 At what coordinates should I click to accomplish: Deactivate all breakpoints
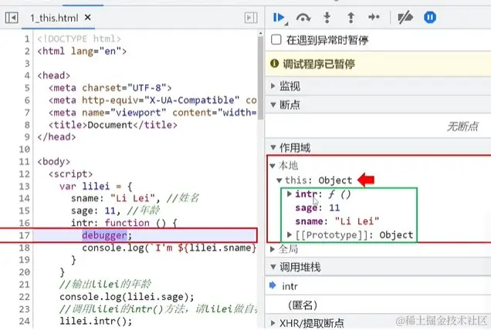pyautogui.click(x=405, y=18)
